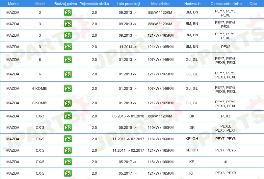The image size is (264, 179).
Task: Select the PEY7, PEY6 code in the CX-5 118kW row
Action: click(x=226, y=139)
